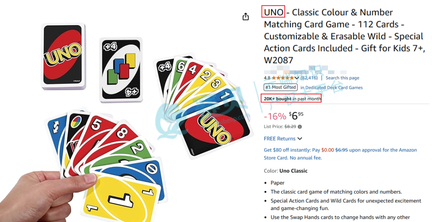Expand the FREE Returns chevron

300,139
